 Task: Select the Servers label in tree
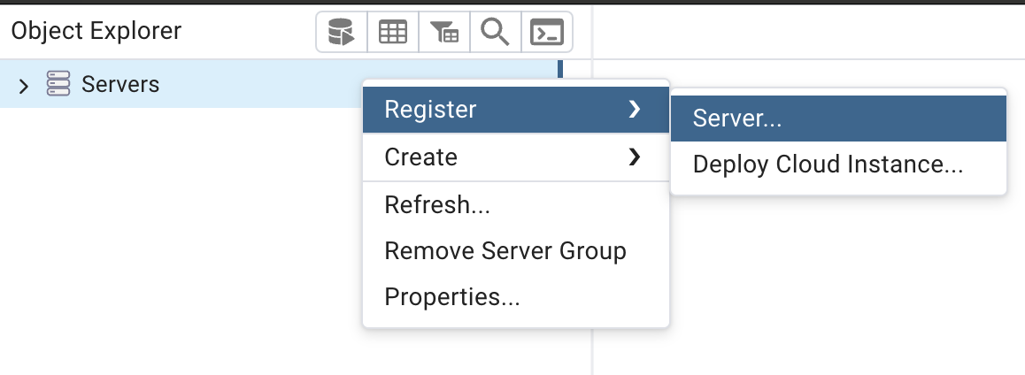click(120, 85)
